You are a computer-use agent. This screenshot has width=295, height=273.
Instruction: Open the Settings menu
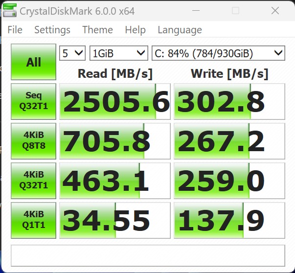[52, 30]
